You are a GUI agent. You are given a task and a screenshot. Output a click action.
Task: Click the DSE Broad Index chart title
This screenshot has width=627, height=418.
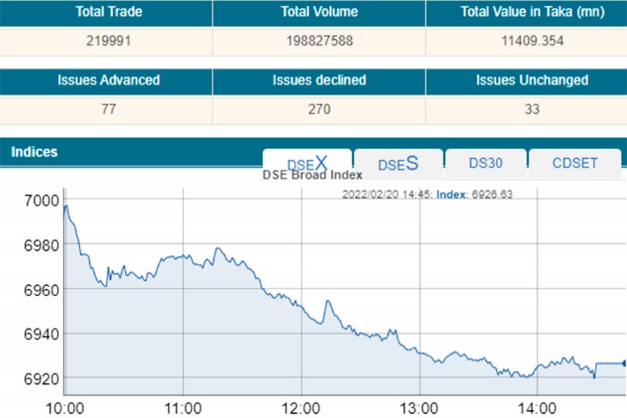tap(312, 176)
